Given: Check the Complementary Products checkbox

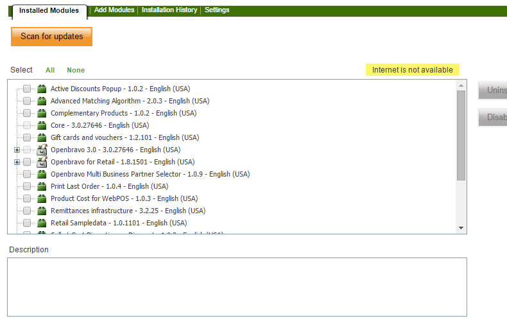Looking at the screenshot, I should tap(27, 113).
